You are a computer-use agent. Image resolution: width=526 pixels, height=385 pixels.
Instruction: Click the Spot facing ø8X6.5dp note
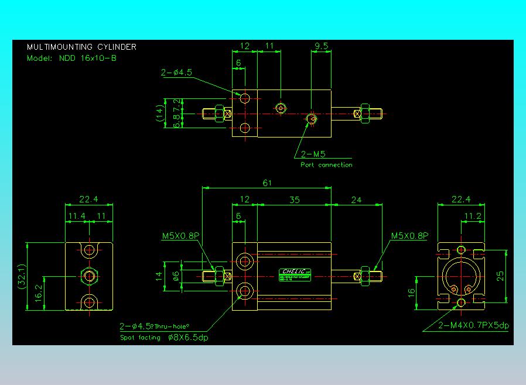(x=164, y=338)
